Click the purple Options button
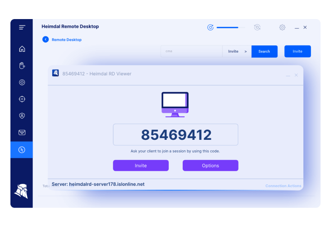 pyautogui.click(x=210, y=166)
